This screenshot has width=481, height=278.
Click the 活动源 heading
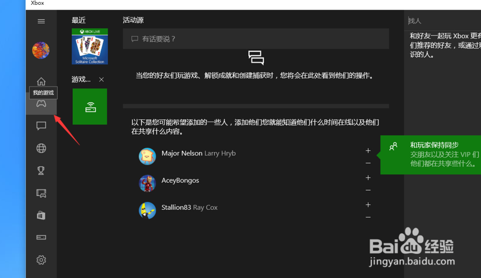[133, 20]
